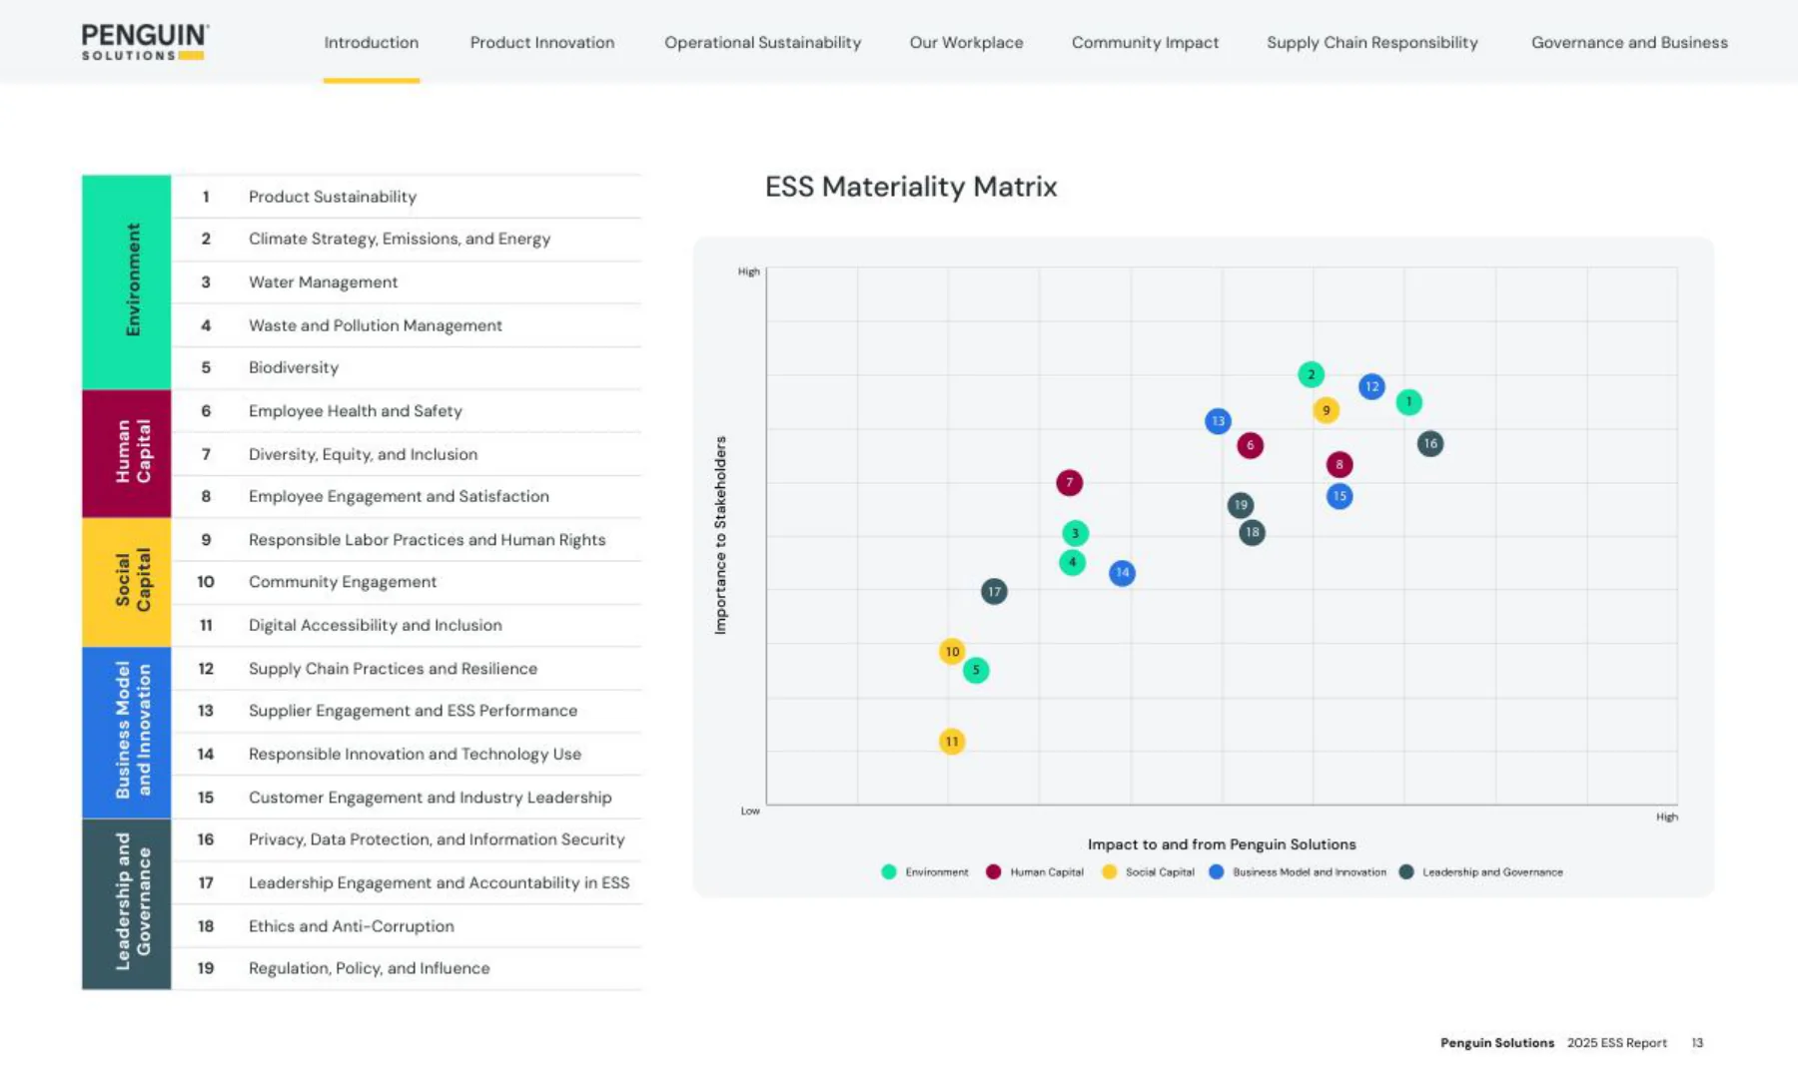Click Responsible Labor Practices and Human Rights
The width and height of the screenshot is (1798, 1092).
coord(407,540)
